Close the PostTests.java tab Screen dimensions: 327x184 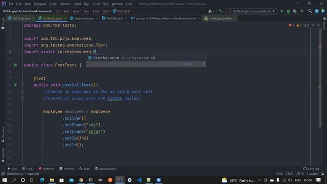[x=65, y=18]
